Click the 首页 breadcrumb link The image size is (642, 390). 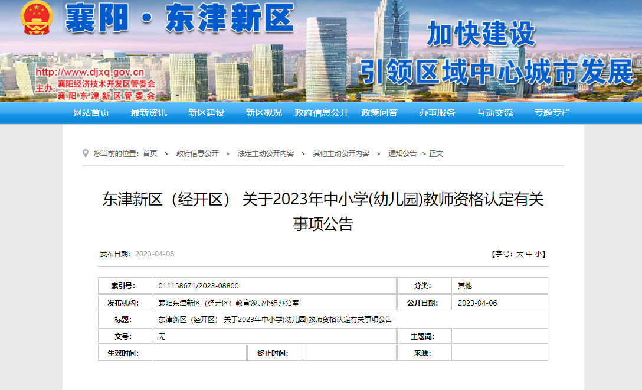150,154
